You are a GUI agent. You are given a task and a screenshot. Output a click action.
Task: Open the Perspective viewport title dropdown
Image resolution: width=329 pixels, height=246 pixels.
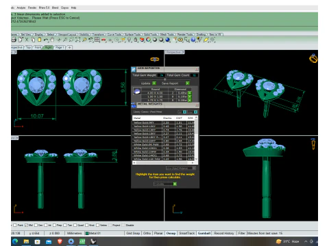[183, 52]
